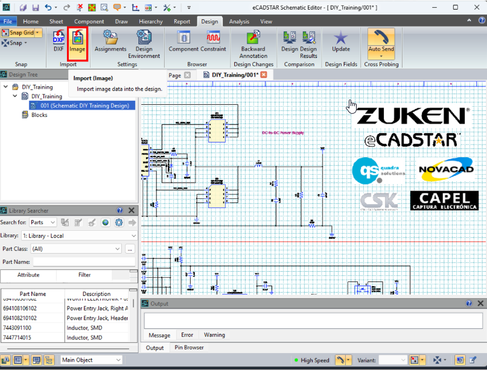Click the Warning tab in Output panel

[214, 335]
